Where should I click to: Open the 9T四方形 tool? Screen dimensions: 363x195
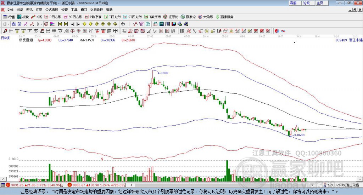(133, 17)
